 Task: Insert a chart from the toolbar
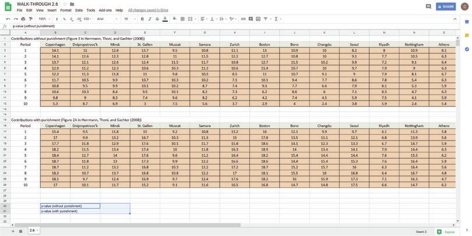click(x=258, y=19)
